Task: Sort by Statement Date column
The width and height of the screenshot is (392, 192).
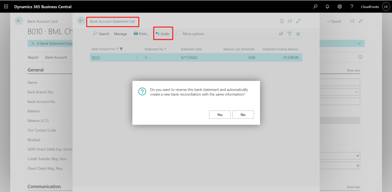Action: [x=191, y=49]
